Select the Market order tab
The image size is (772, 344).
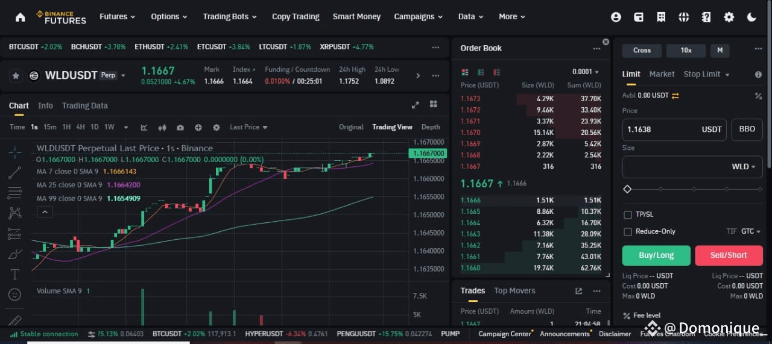[x=662, y=74]
